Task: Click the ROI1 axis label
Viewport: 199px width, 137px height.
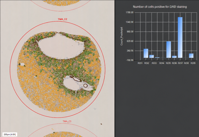Action: (140, 63)
